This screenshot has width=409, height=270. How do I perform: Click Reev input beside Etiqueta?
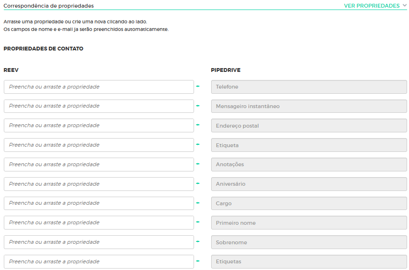tap(99, 145)
